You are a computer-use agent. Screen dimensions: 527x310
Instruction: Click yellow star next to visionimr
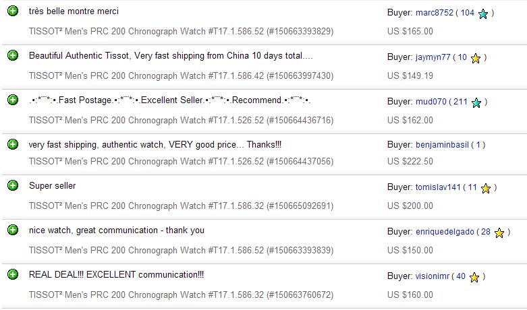click(474, 277)
